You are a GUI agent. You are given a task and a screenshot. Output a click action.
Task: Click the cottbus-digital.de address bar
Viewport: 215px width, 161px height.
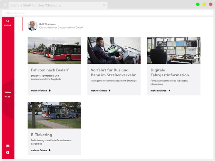coord(97,13)
